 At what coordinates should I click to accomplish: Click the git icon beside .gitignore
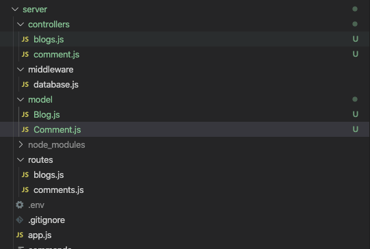pos(20,220)
